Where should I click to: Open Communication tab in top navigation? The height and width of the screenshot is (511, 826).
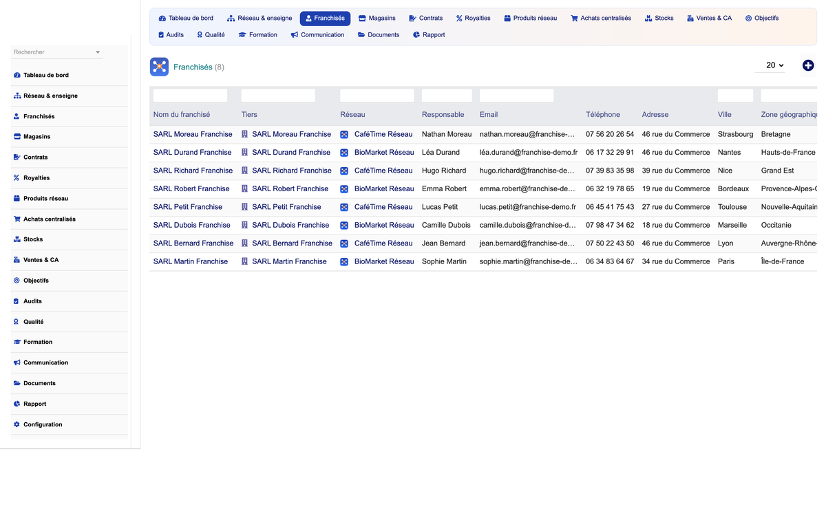click(317, 34)
